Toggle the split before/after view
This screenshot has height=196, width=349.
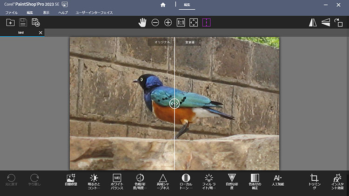[x=206, y=22]
